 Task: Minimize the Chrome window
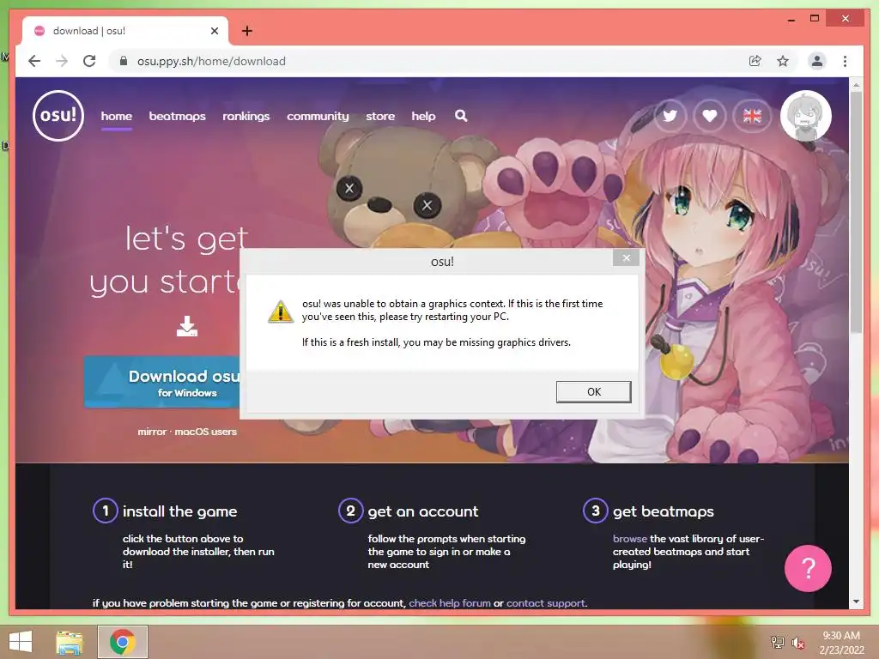[791, 19]
